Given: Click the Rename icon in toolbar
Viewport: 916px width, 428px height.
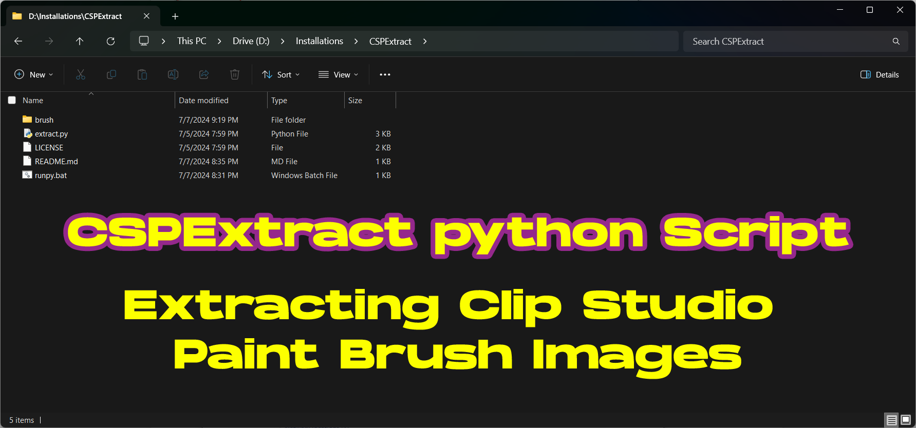Looking at the screenshot, I should click(x=173, y=74).
